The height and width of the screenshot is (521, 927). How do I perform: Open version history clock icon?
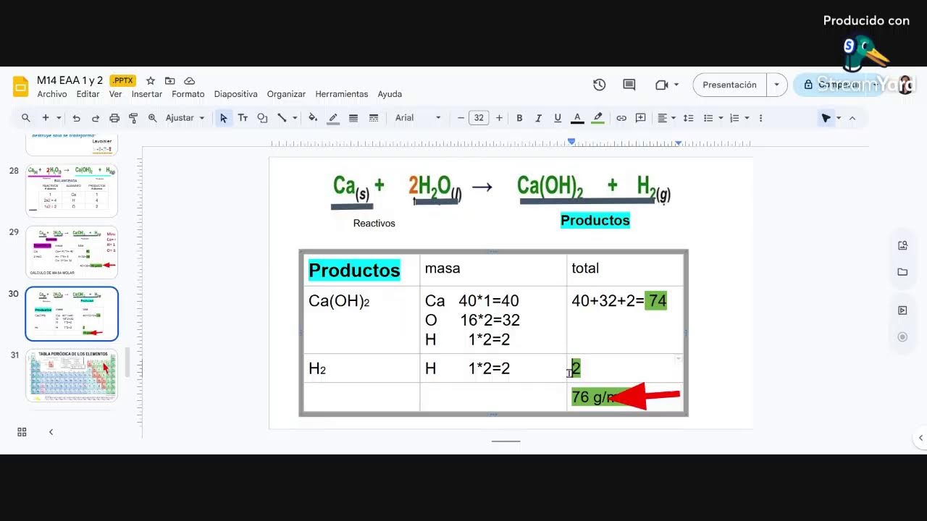click(x=599, y=85)
